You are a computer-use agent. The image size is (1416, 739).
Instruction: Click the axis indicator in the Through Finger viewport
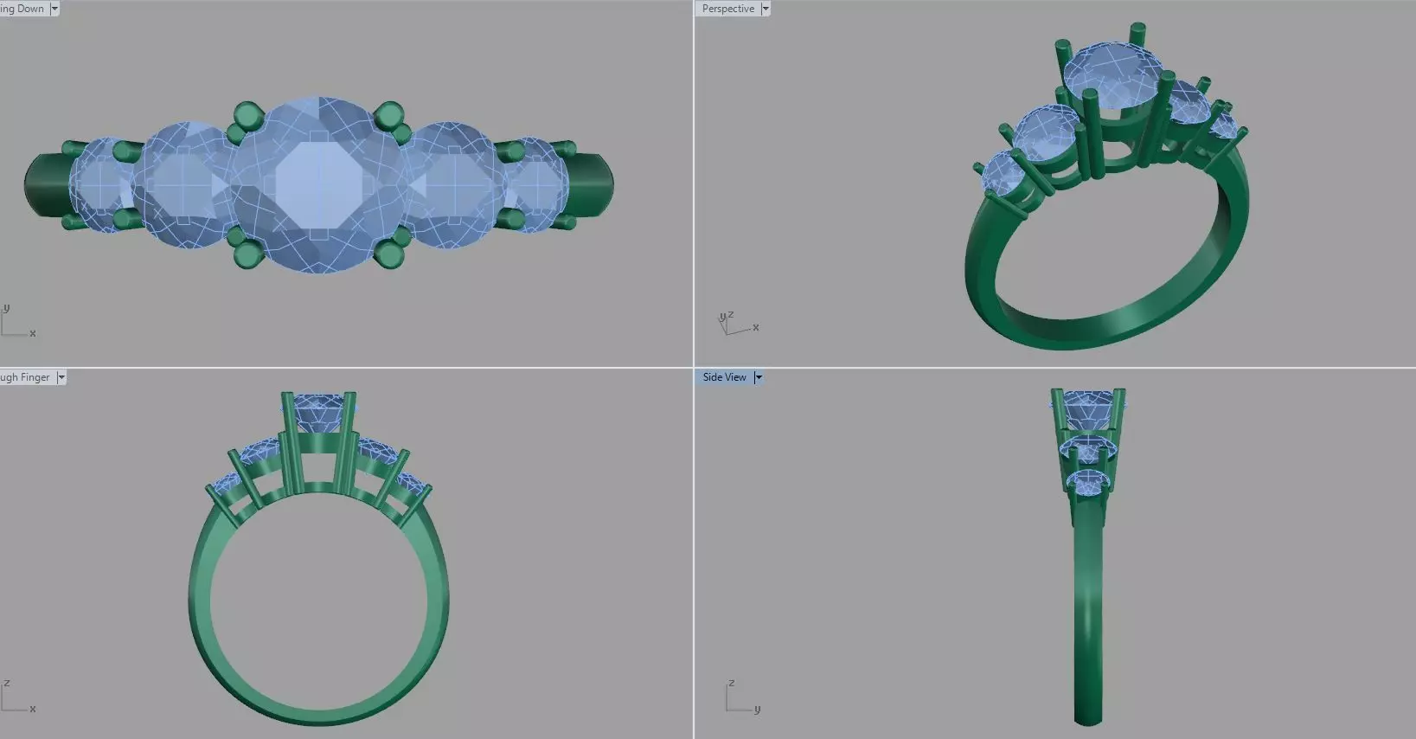(x=18, y=696)
